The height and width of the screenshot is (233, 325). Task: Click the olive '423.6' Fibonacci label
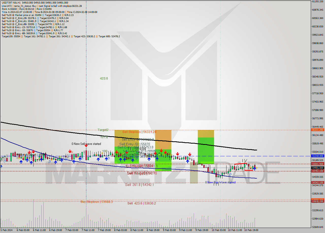click(x=104, y=79)
